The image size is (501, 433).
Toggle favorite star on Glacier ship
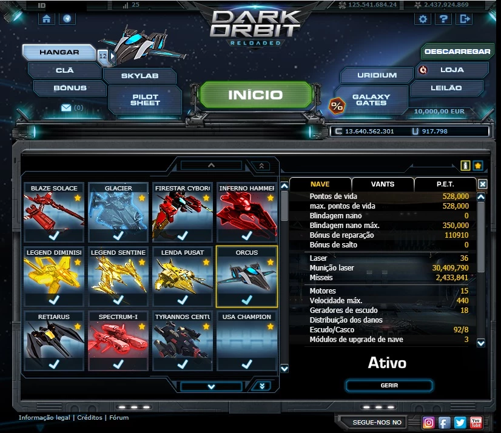click(x=142, y=198)
